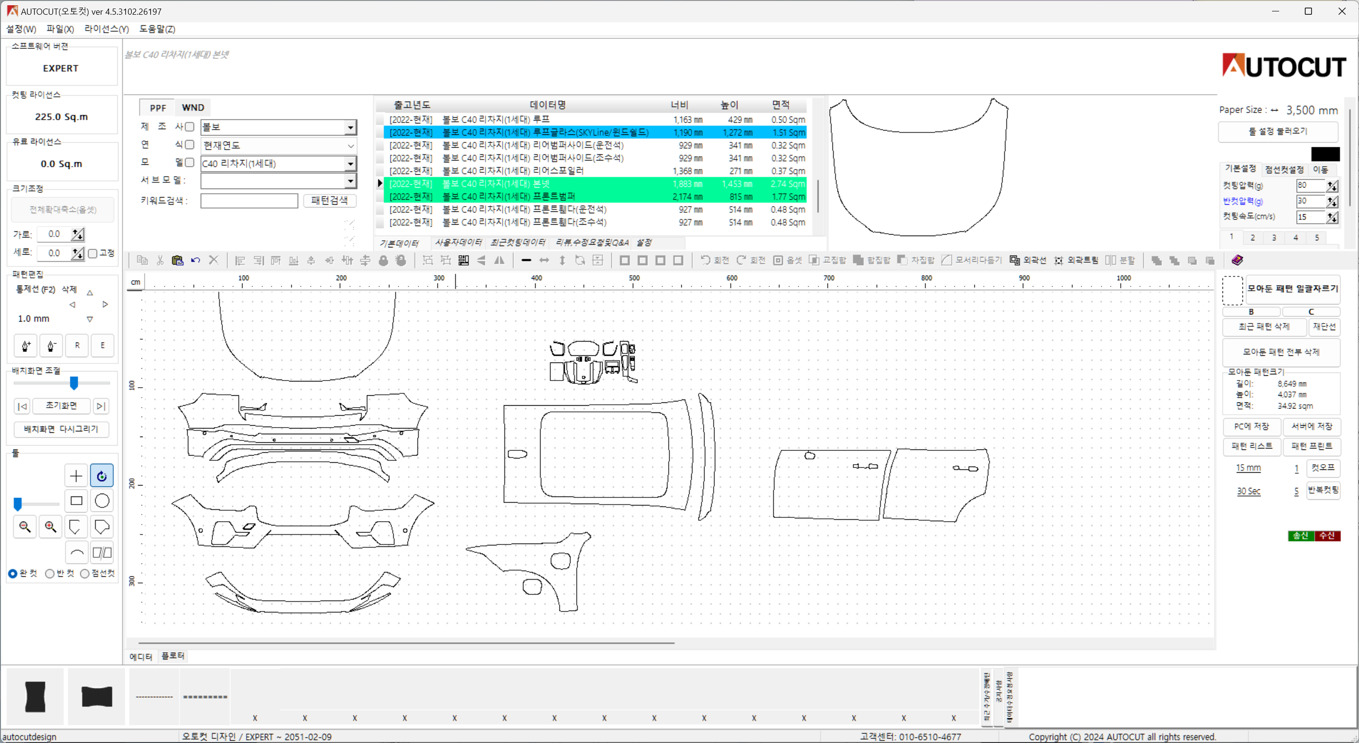Tick the checkbox for the 루프 row
This screenshot has width=1359, height=743.
(x=380, y=120)
